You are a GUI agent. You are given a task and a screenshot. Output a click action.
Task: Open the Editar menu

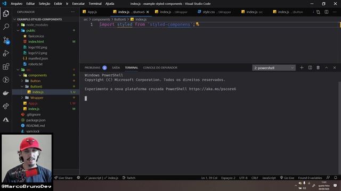pos(30,4)
